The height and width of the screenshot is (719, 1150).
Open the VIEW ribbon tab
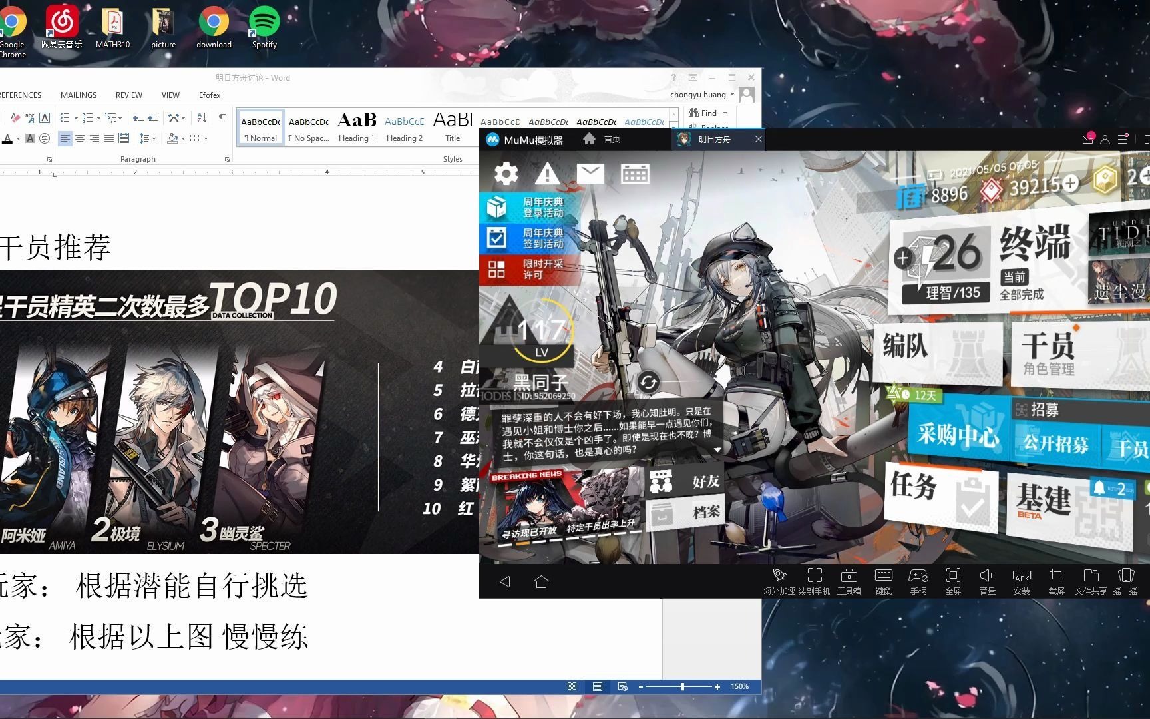[170, 95]
